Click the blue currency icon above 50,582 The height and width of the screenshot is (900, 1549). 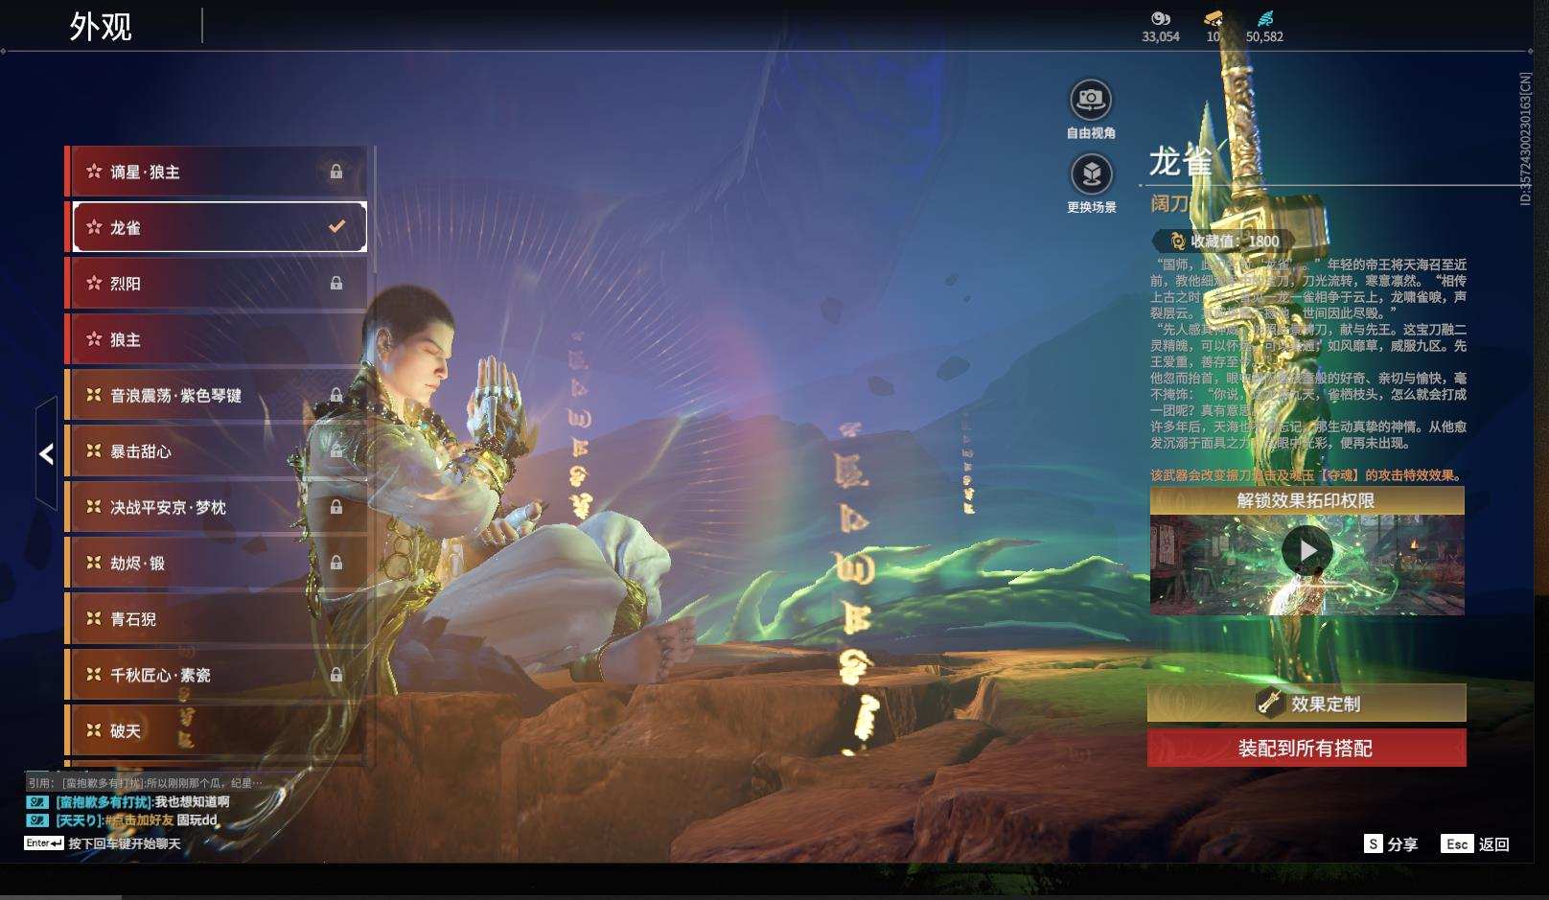(1265, 18)
